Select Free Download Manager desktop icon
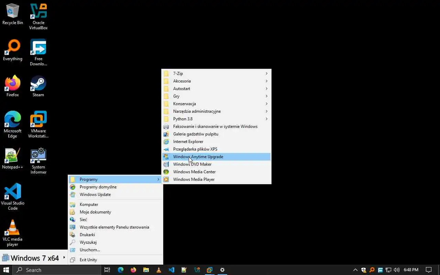 tap(38, 53)
